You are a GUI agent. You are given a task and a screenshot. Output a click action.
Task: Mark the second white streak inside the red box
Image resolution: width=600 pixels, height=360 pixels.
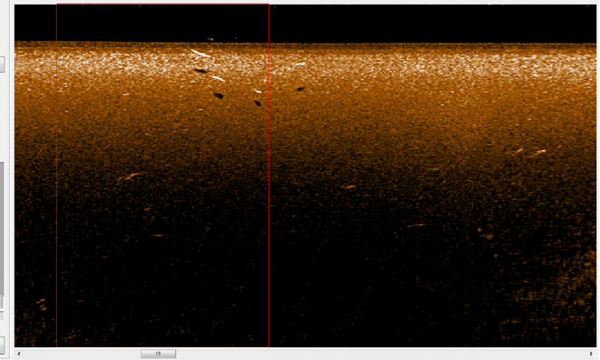tap(217, 79)
